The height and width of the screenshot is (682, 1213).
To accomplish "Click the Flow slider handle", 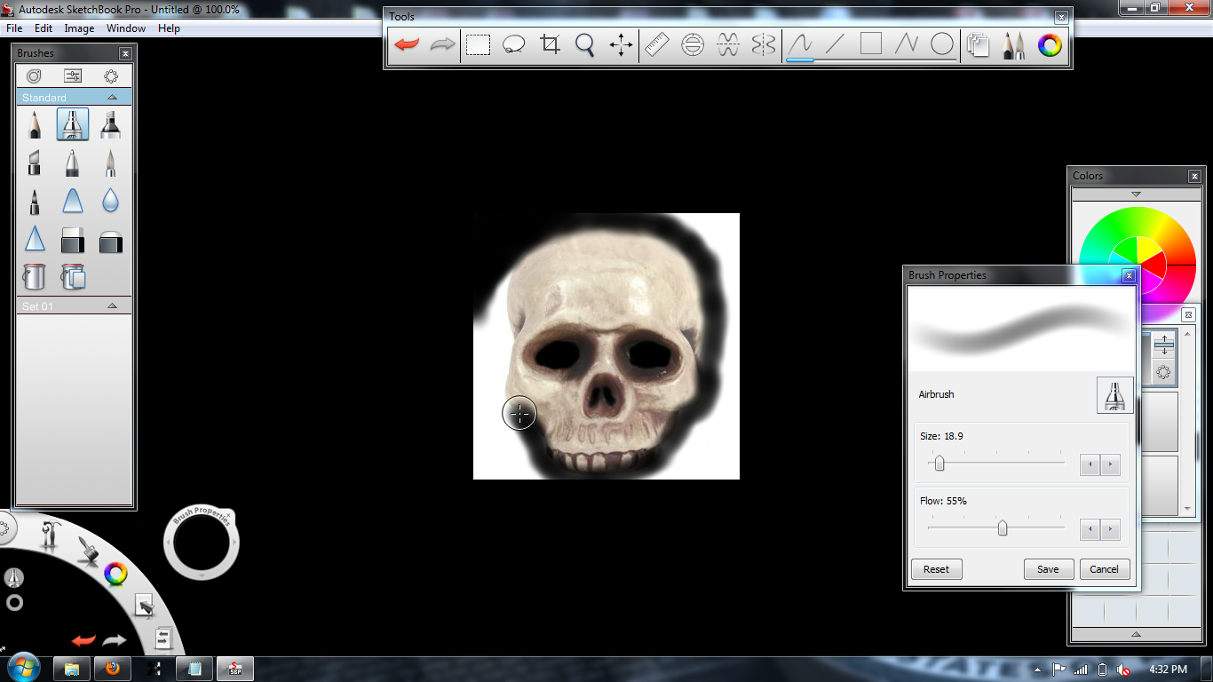I will [1003, 527].
